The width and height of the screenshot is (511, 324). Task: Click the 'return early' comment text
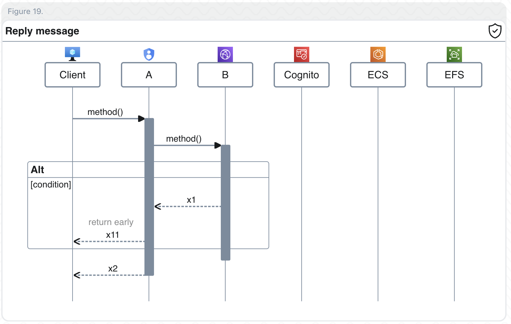tap(111, 222)
